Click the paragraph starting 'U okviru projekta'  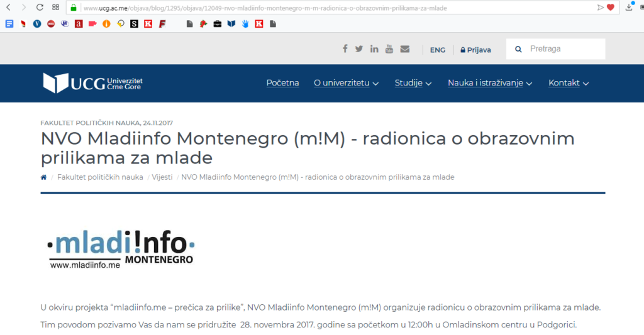click(320, 307)
